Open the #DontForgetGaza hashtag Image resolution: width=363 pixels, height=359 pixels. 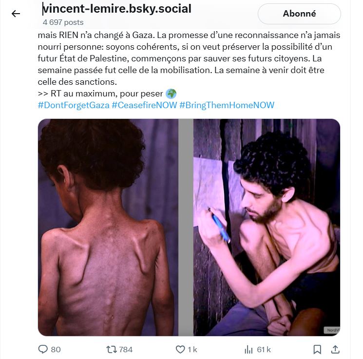(x=73, y=105)
